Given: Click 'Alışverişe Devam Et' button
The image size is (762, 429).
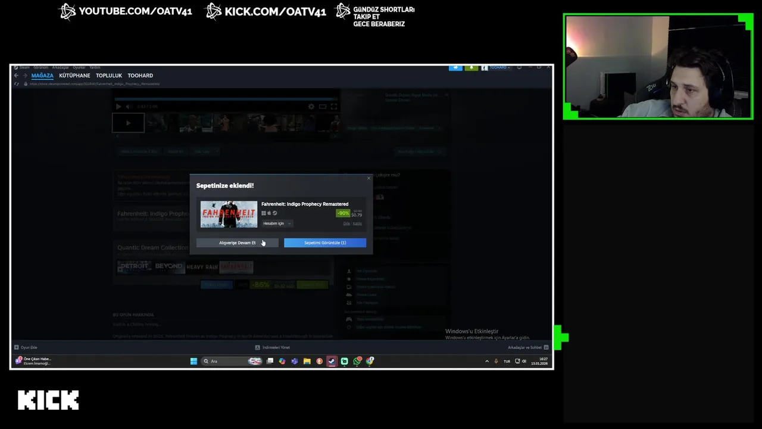Looking at the screenshot, I should click(237, 243).
